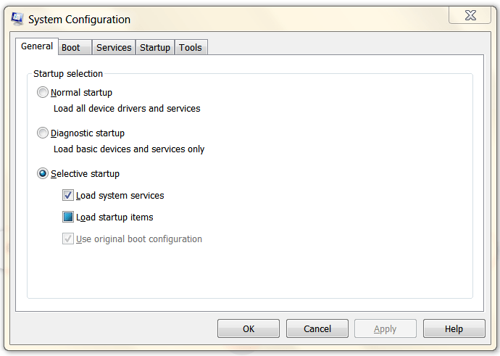Select the Startup tab

pyautogui.click(x=155, y=47)
